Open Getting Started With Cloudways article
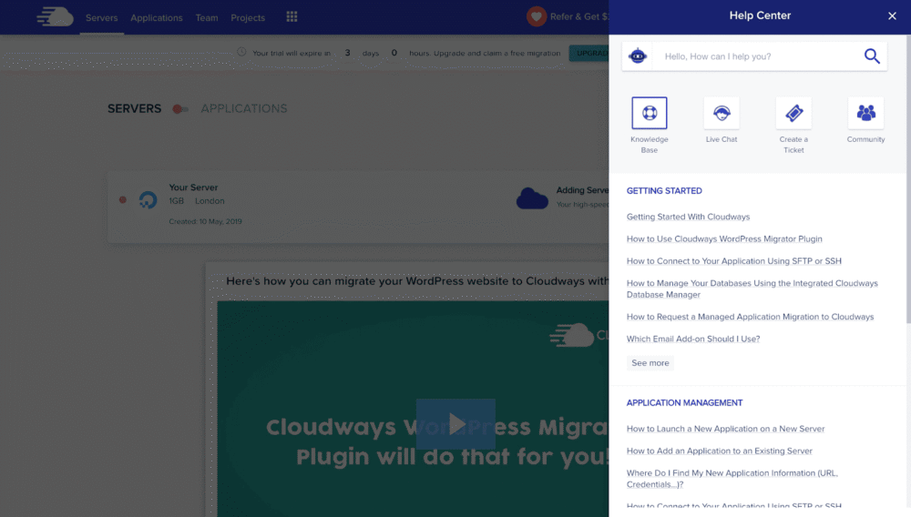Image resolution: width=911 pixels, height=517 pixels. point(688,217)
